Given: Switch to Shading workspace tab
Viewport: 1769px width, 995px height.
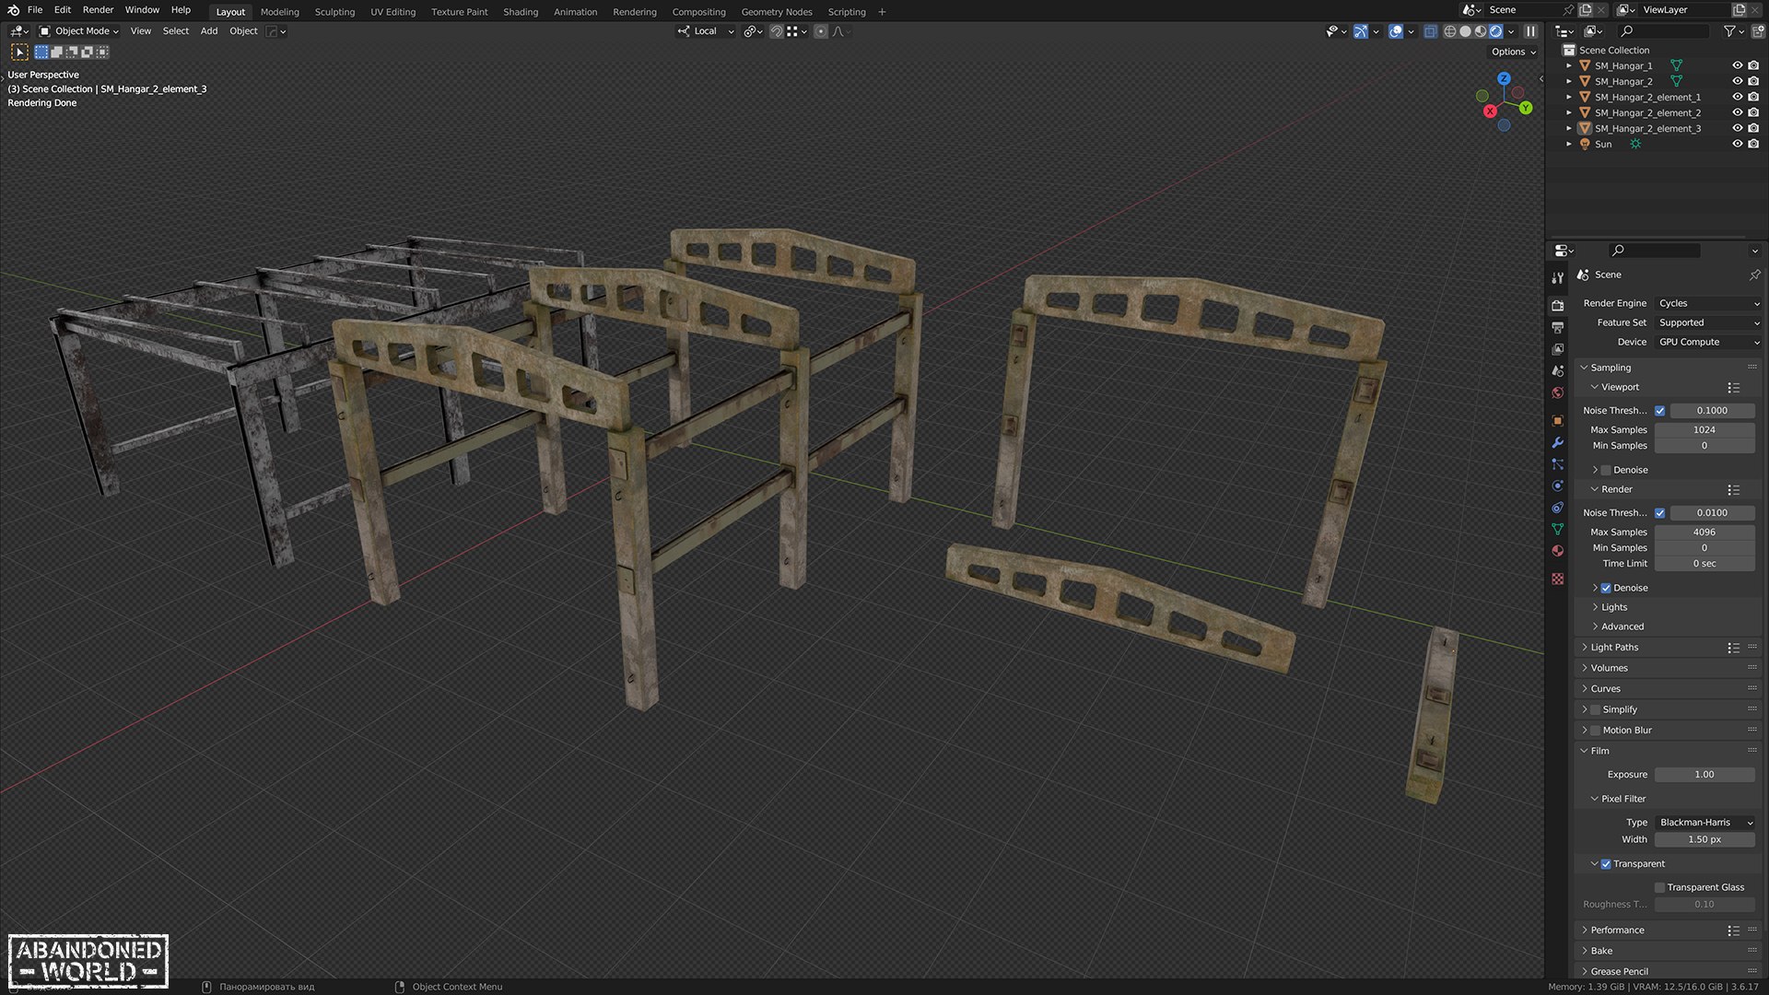Looking at the screenshot, I should point(521,12).
